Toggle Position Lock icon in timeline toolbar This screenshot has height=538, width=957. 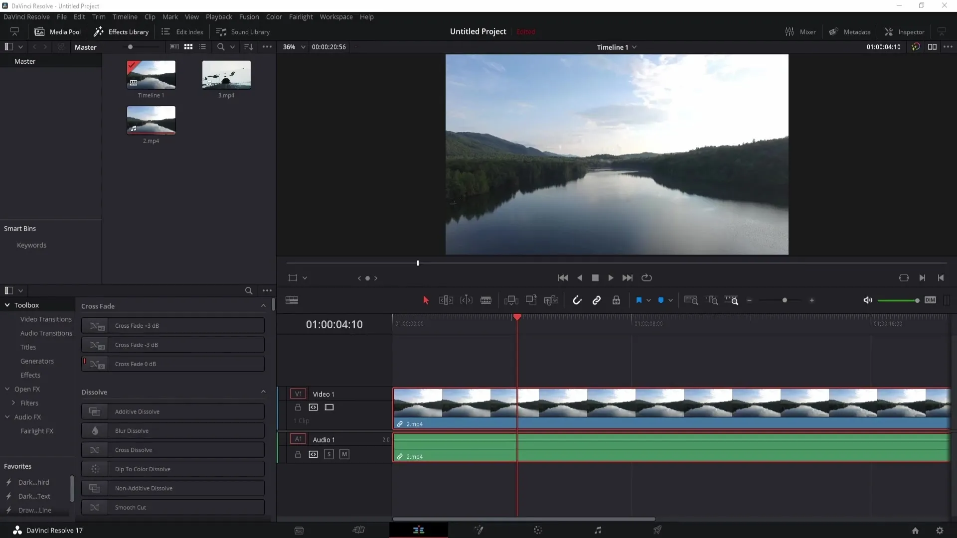[617, 300]
